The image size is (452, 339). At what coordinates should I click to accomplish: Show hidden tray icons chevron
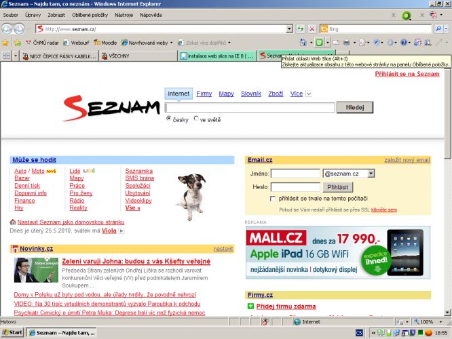pos(373,333)
